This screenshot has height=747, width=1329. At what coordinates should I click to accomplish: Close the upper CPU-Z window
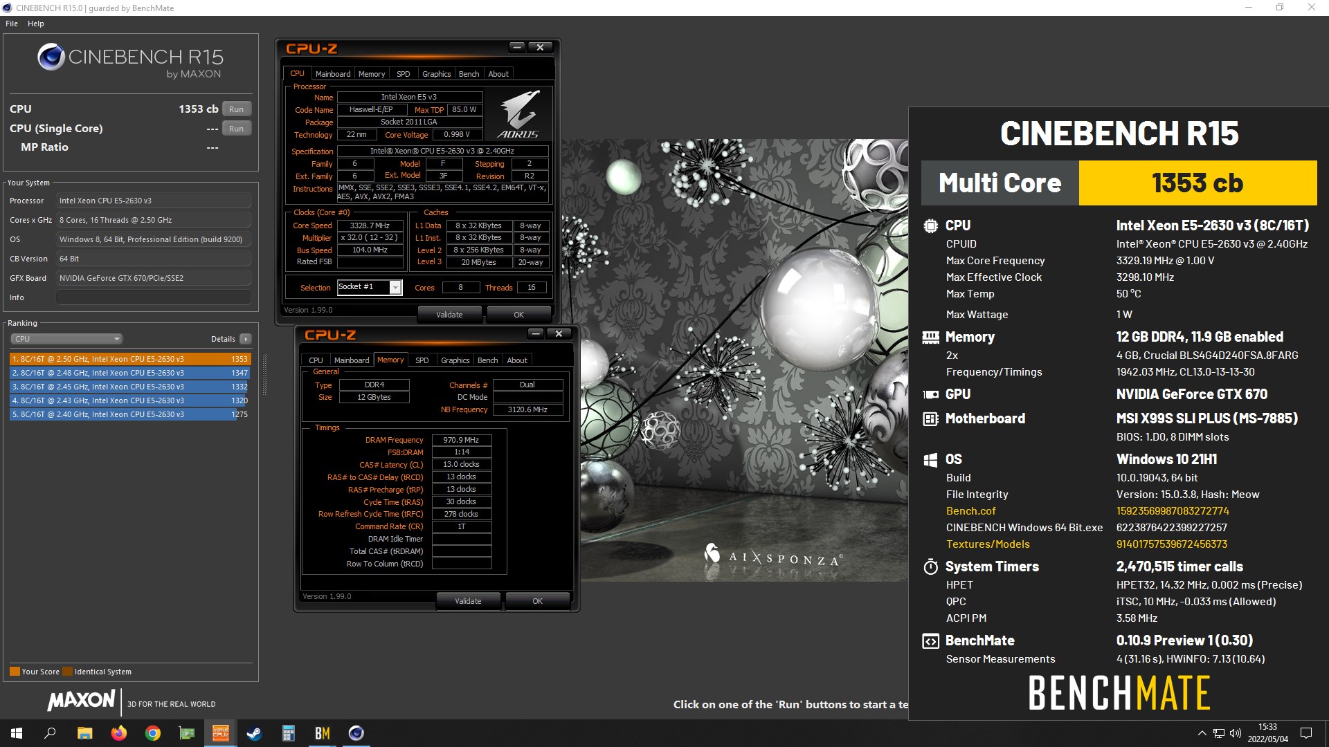point(540,47)
